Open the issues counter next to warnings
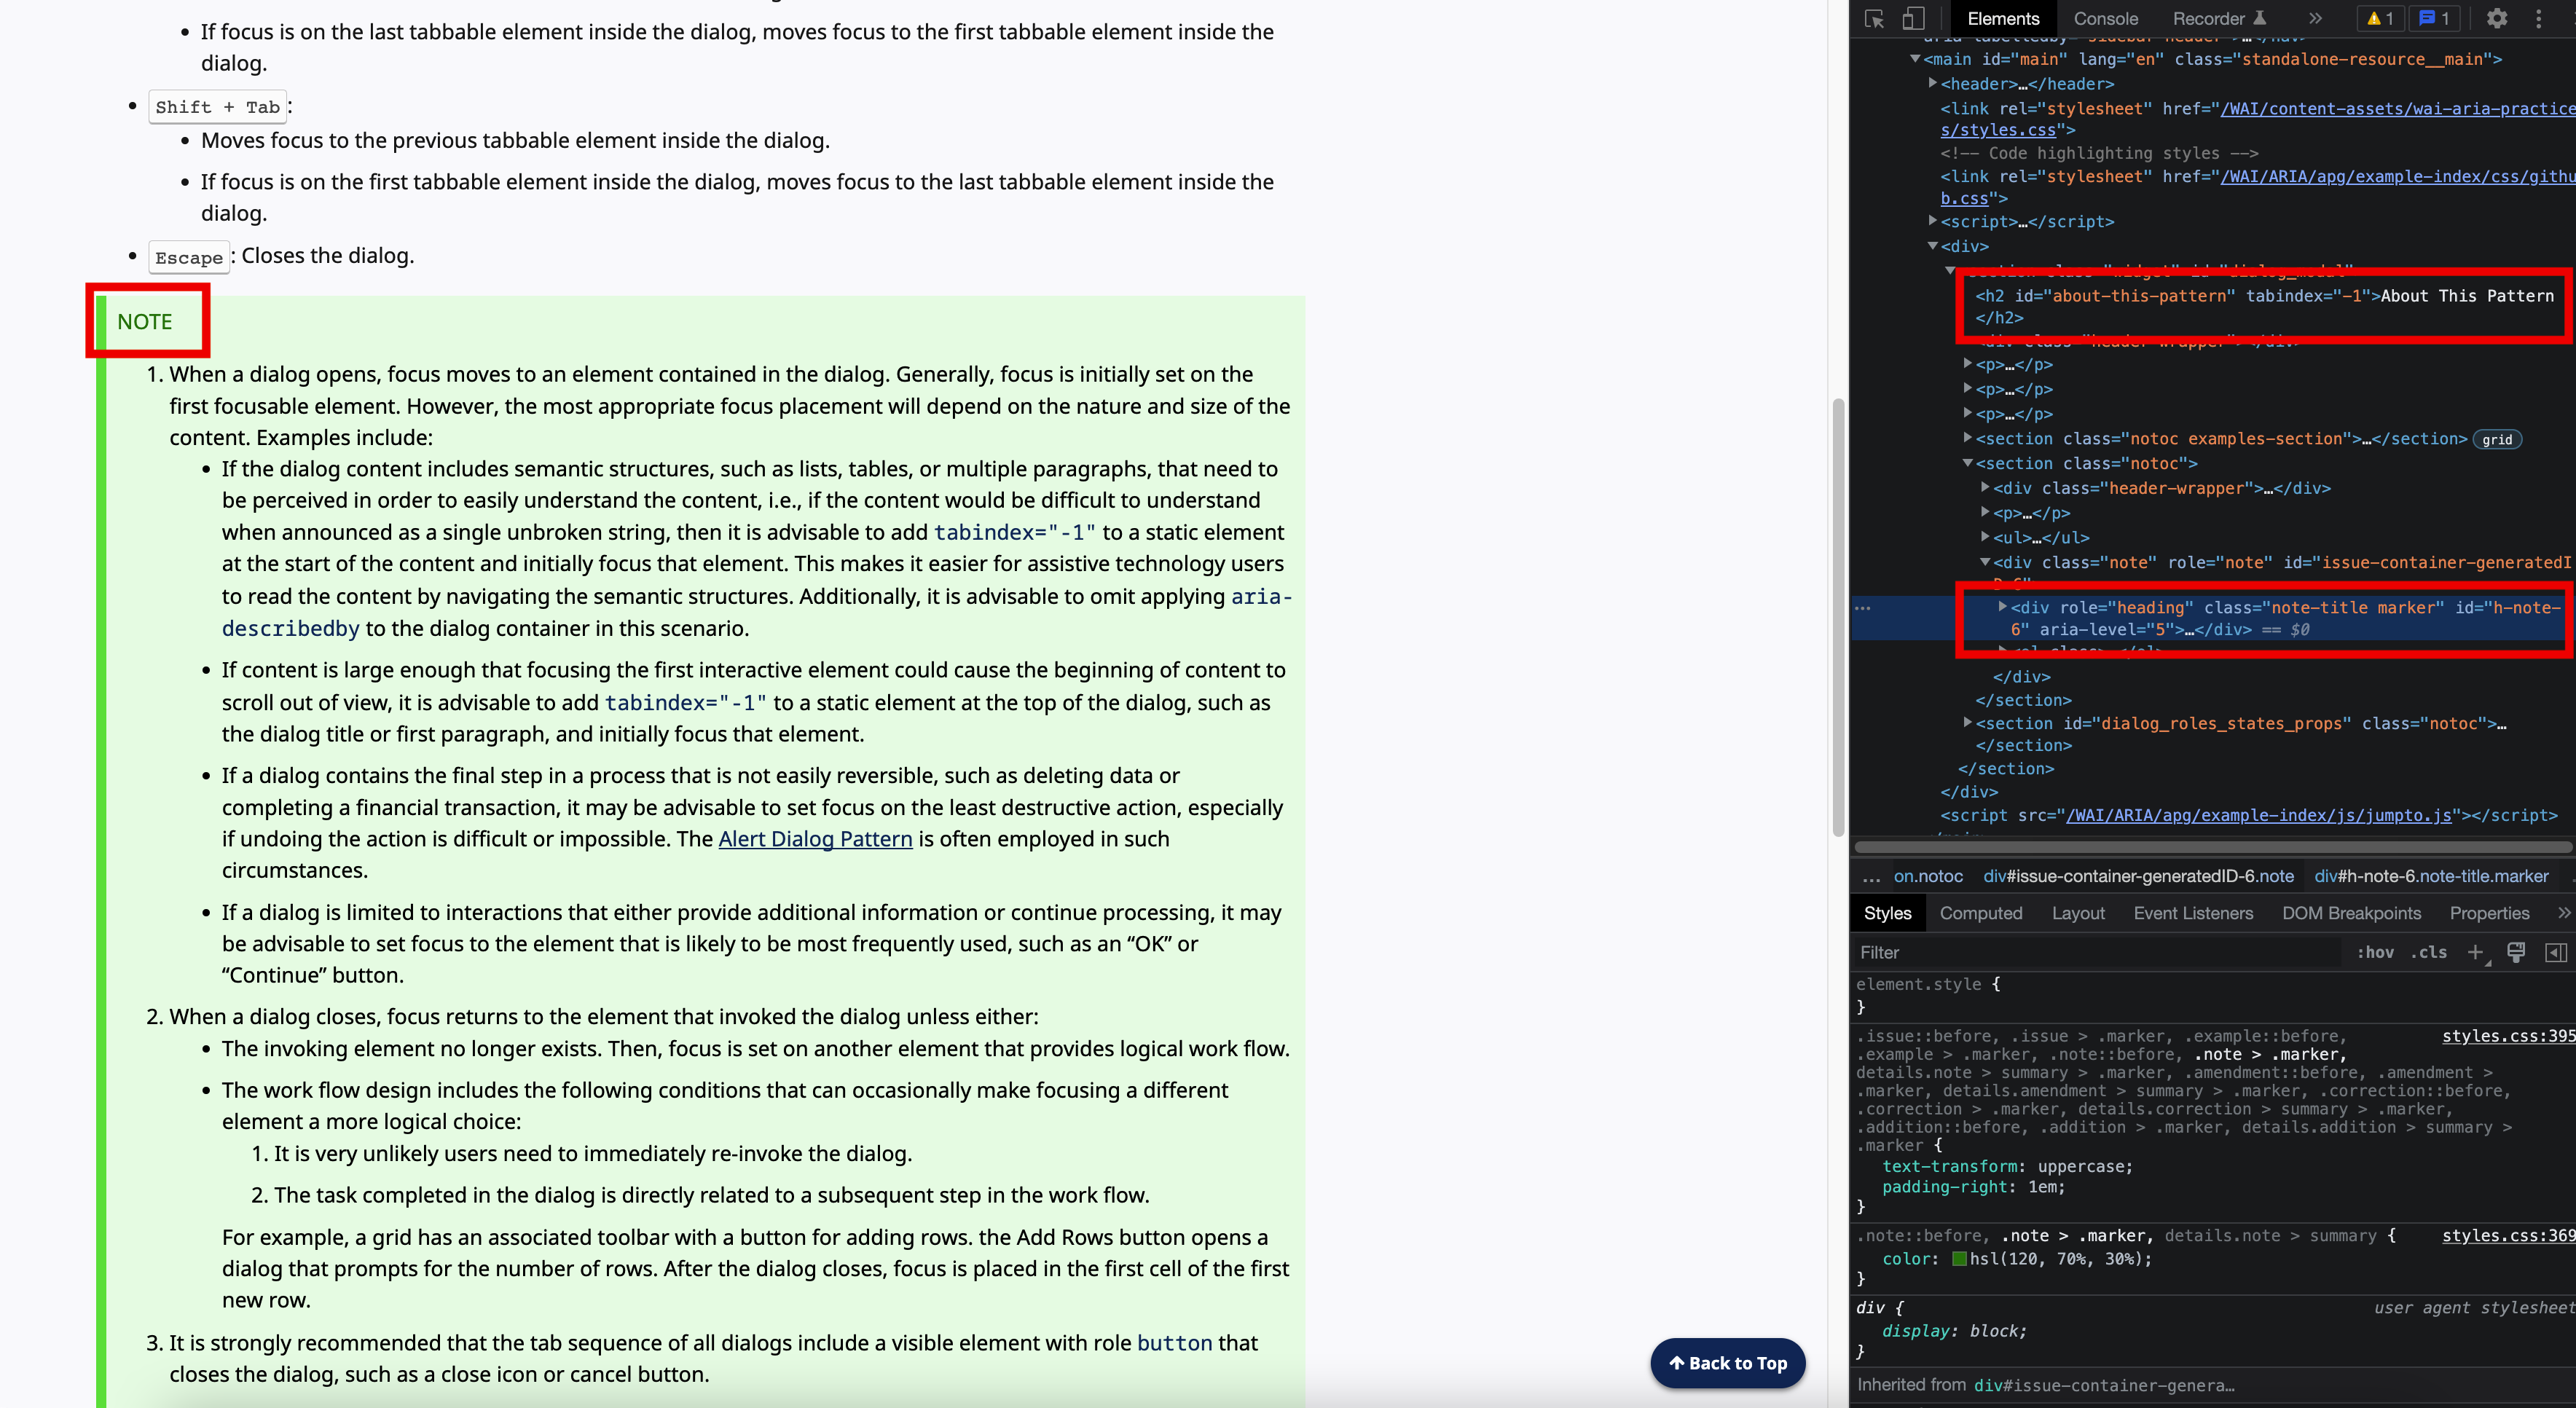This screenshot has height=1408, width=2576. tap(2433, 18)
